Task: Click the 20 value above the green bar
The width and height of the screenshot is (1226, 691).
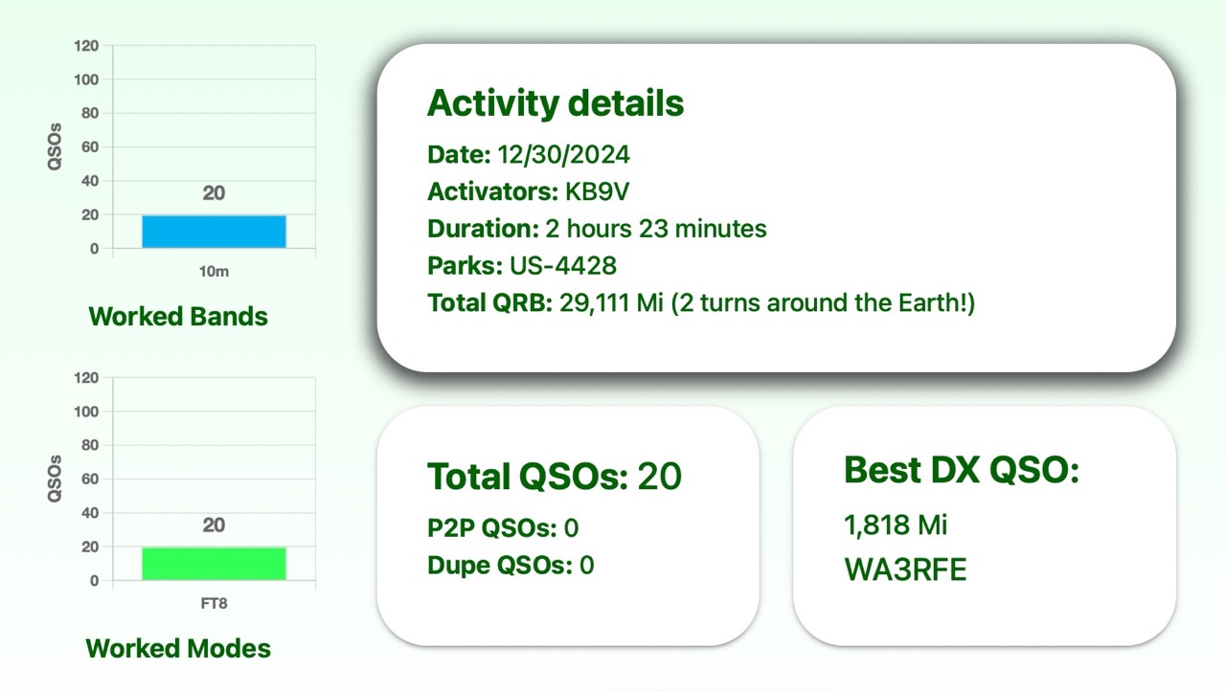Action: point(214,525)
